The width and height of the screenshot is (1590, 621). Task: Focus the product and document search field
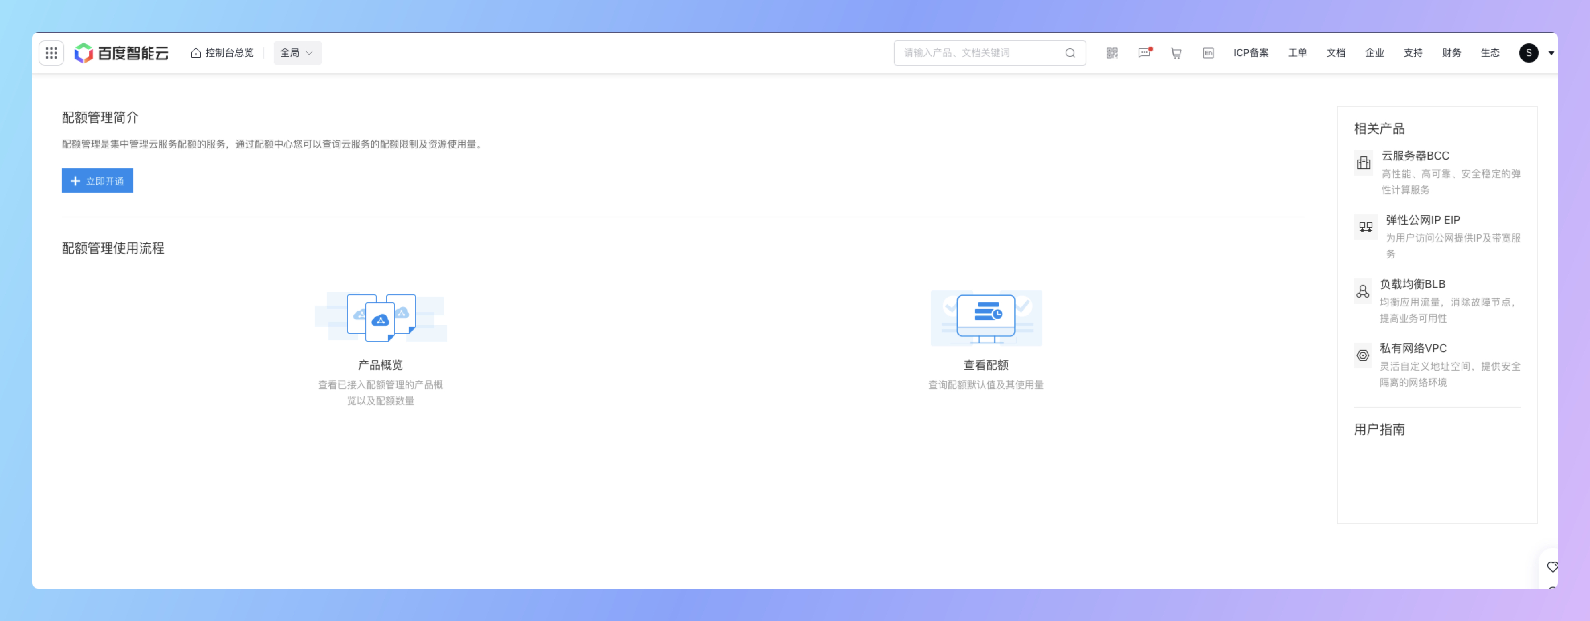[989, 53]
